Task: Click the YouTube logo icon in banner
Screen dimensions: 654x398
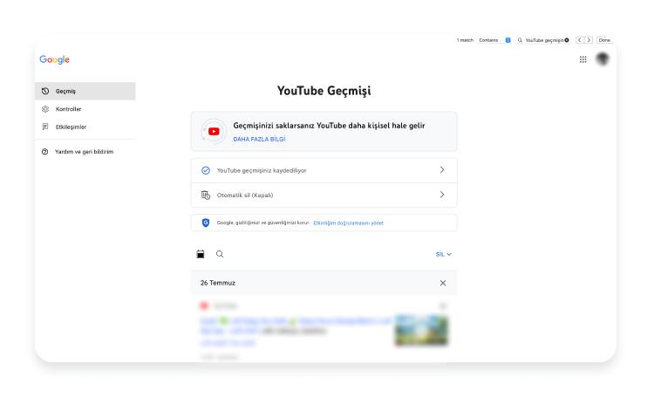Action: tap(214, 131)
